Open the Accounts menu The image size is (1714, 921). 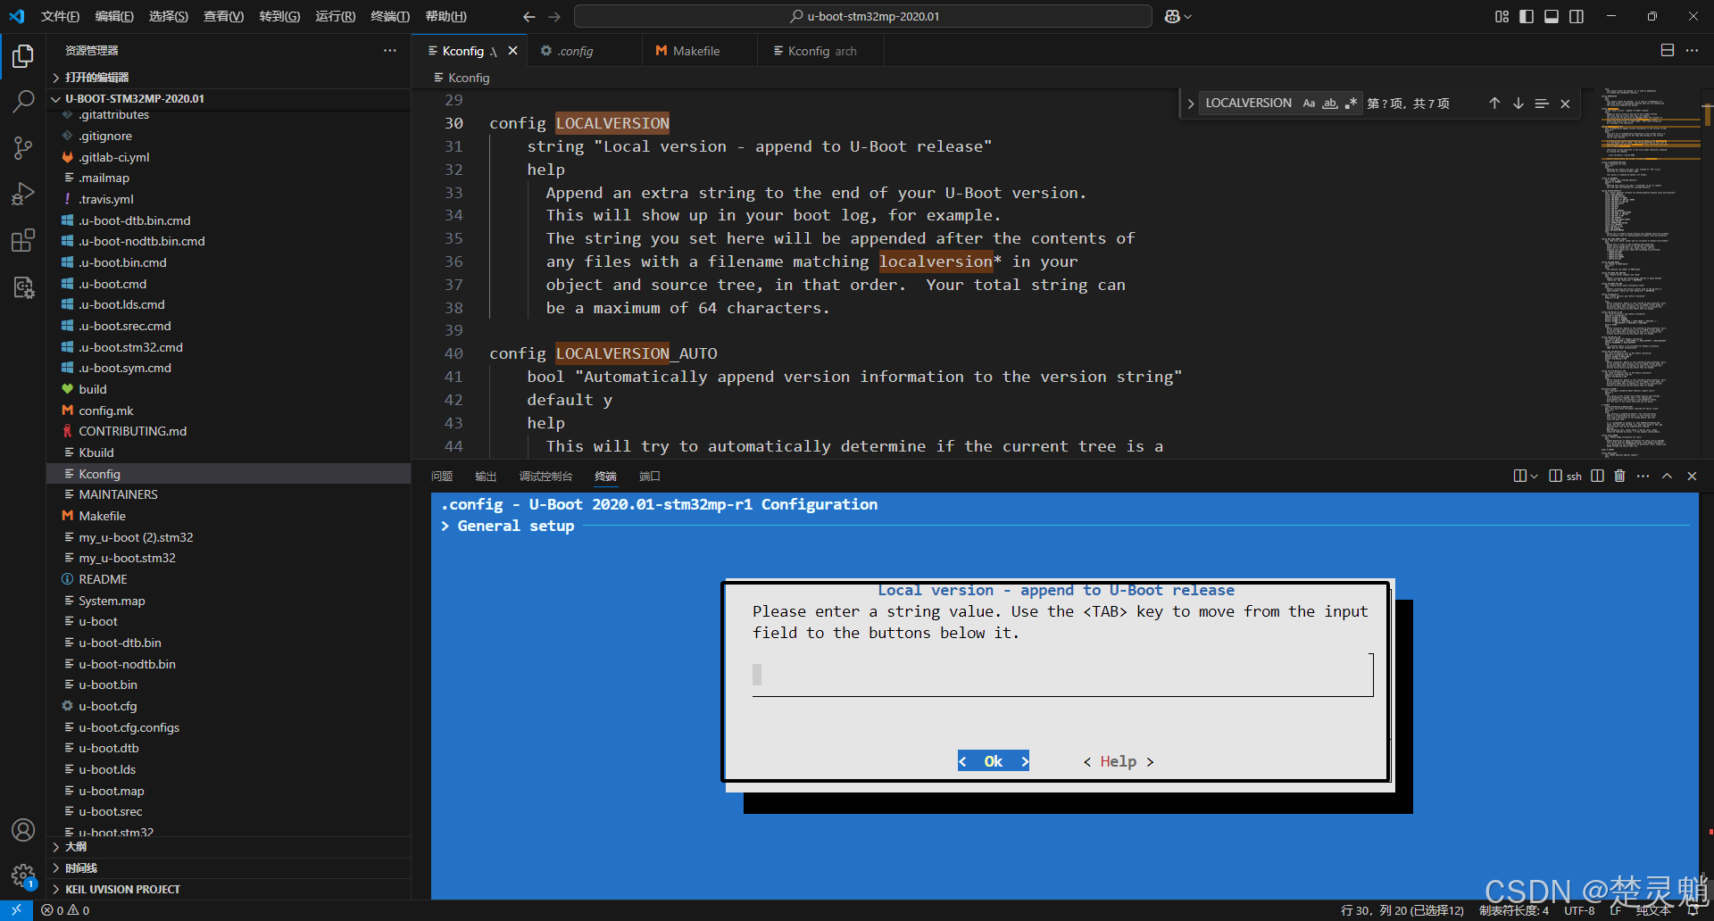coord(23,830)
